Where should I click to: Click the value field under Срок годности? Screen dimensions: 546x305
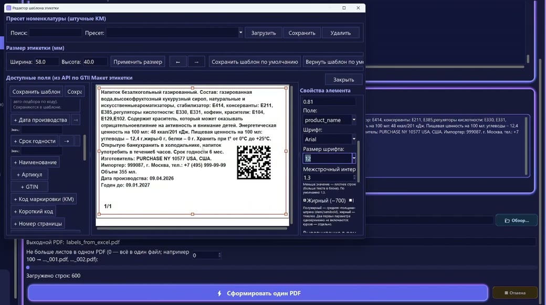pyautogui.click(x=41, y=151)
